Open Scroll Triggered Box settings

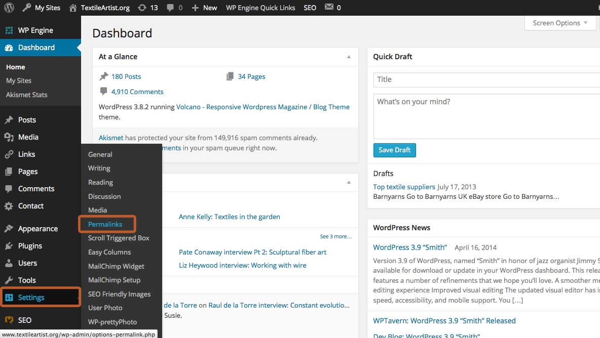point(119,238)
